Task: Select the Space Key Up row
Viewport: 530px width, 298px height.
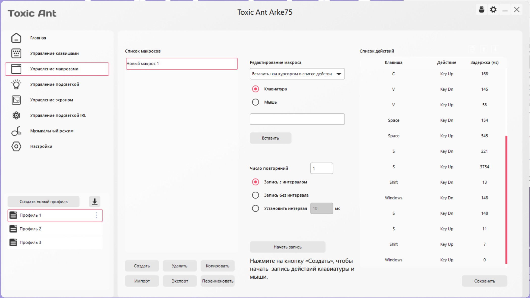Action: 433,136
